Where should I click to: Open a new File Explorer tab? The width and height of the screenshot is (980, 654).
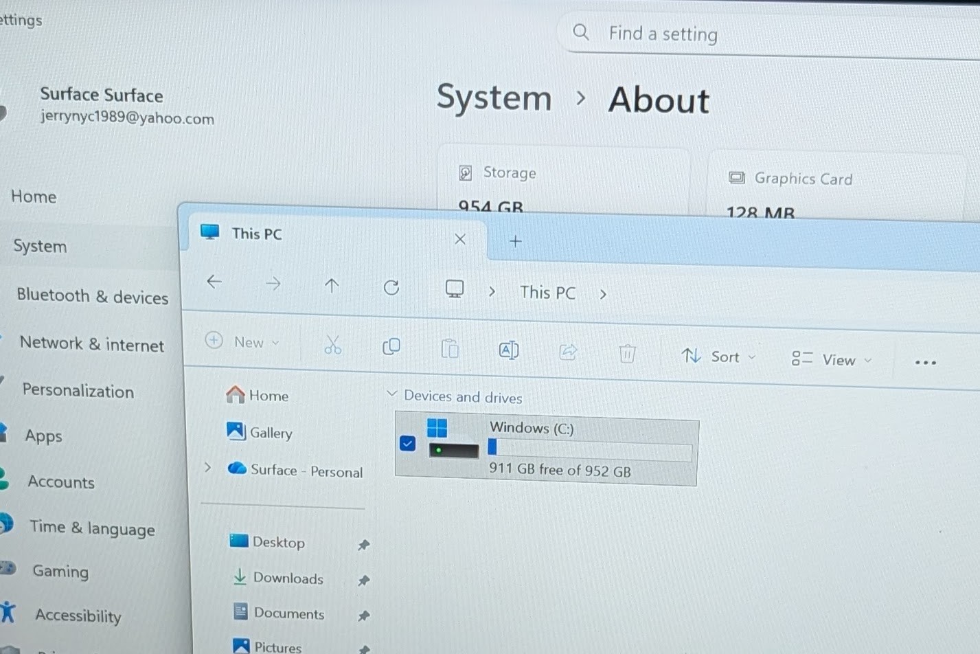click(x=516, y=240)
